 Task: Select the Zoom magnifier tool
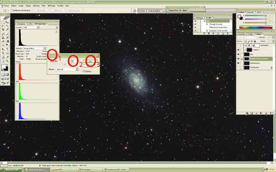(7, 61)
